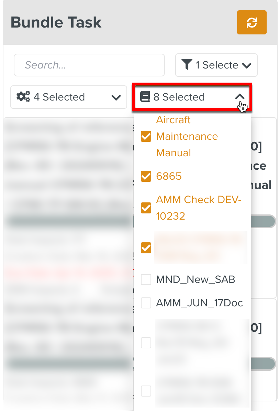Open the 4 Selected dropdown chevron

pos(116,97)
